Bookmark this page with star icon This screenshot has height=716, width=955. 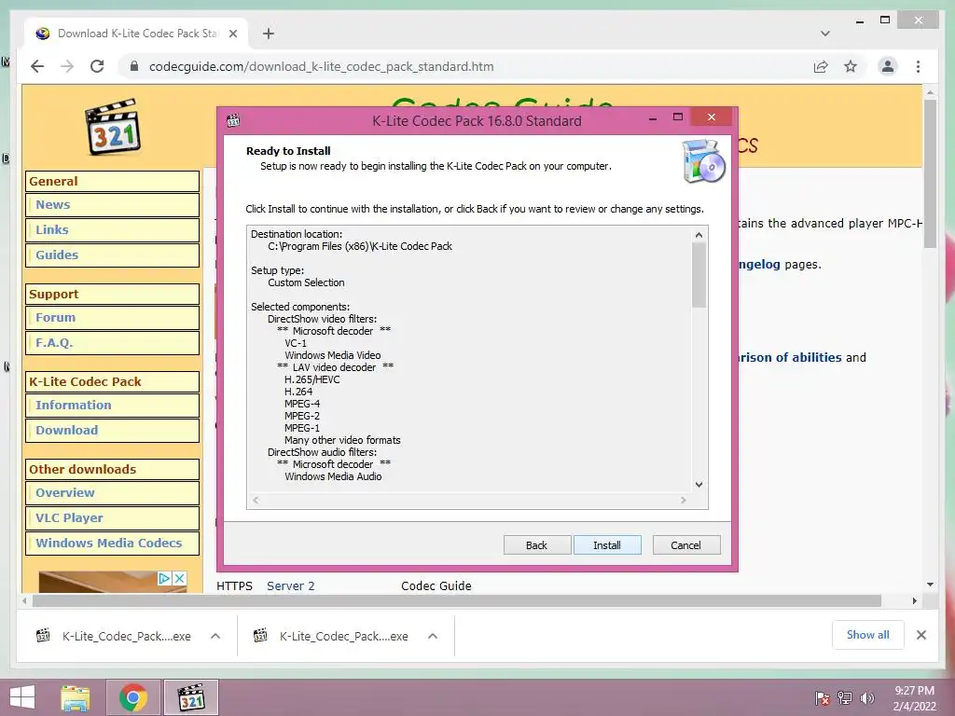coord(851,66)
